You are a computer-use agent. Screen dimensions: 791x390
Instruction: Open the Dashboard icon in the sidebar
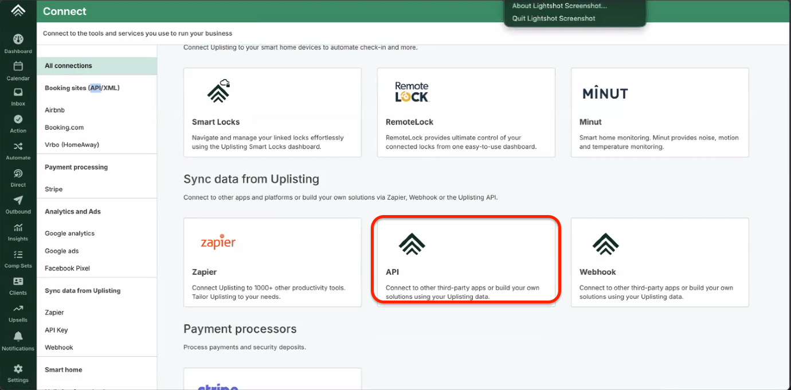pos(18,39)
